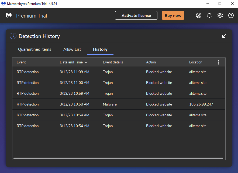Close the Malwarebytes window

tap(232, 4)
